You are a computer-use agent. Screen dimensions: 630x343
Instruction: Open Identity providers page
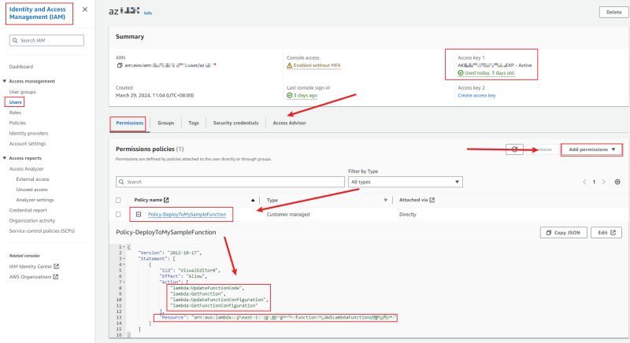click(x=28, y=133)
